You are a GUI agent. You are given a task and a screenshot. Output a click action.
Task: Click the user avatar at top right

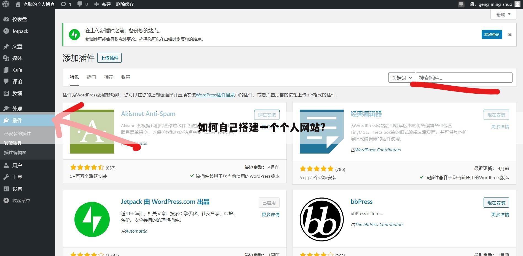(x=517, y=4)
